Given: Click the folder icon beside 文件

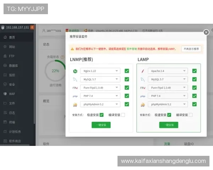Looking at the screenshot, I should 5,103.
